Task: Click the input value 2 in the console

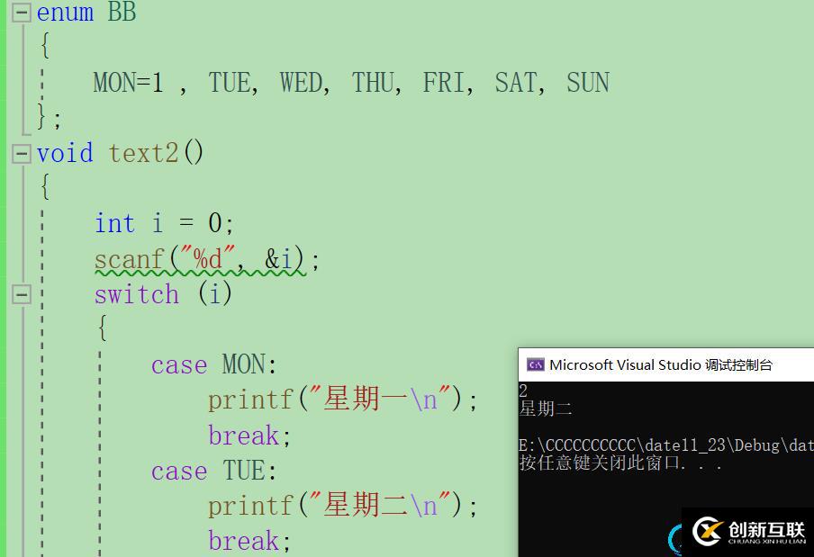Action: tap(523, 391)
